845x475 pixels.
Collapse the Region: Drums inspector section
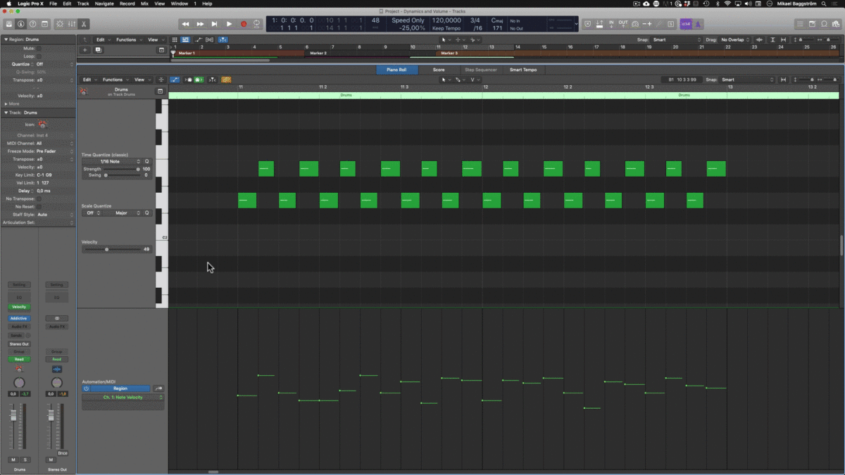click(7, 39)
